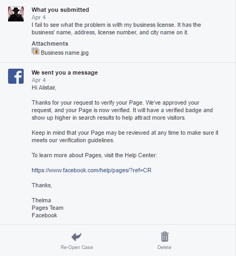This screenshot has width=236, height=256.
Task: Visit the facebook.com/help/pages Help Center link
Action: 91,170
